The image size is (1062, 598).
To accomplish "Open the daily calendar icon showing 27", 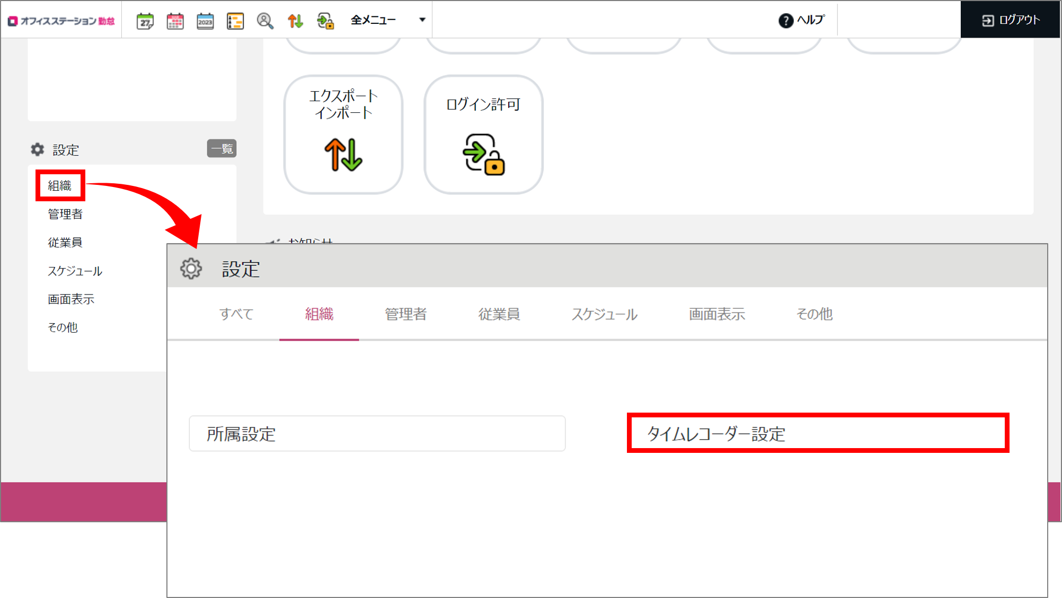I will point(145,21).
